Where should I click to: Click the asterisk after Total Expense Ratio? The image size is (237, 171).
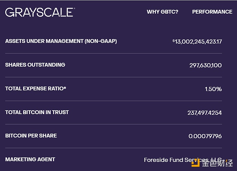65,88
